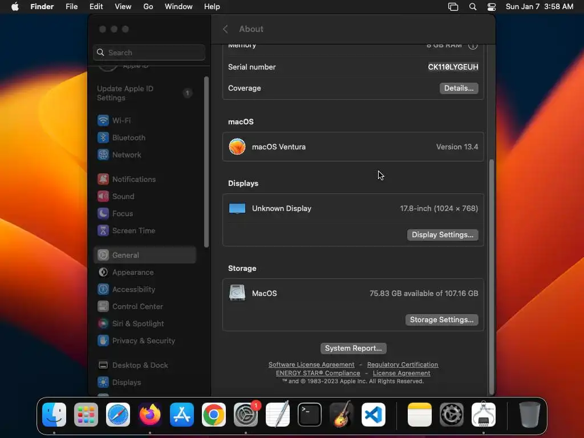The width and height of the screenshot is (584, 438).
Task: Launch Finder from the Dock
Action: point(54,415)
